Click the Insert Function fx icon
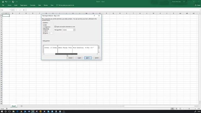Image resolution: width=201 pixels, height=113 pixels. [24, 10]
